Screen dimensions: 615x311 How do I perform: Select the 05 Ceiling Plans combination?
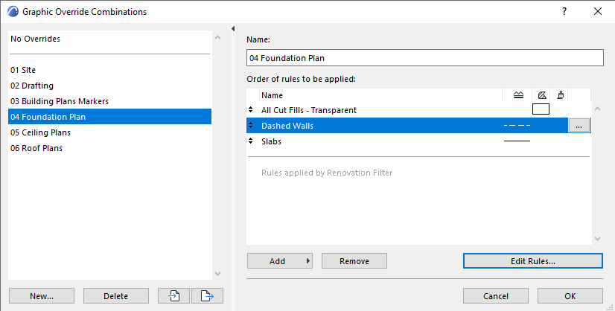[x=36, y=132]
